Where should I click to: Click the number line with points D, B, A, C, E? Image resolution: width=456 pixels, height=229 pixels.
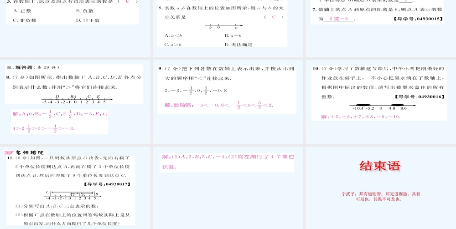click(77, 99)
